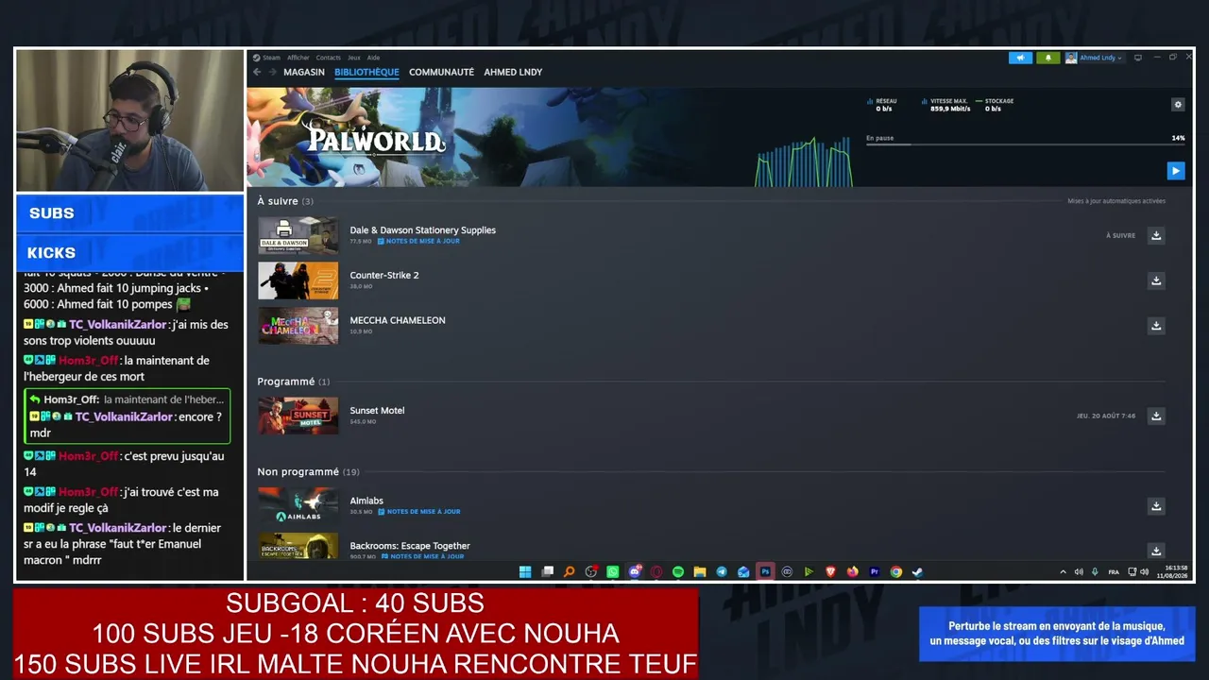Open the Steam notifications bell
This screenshot has width=1209, height=680.
tap(1047, 58)
